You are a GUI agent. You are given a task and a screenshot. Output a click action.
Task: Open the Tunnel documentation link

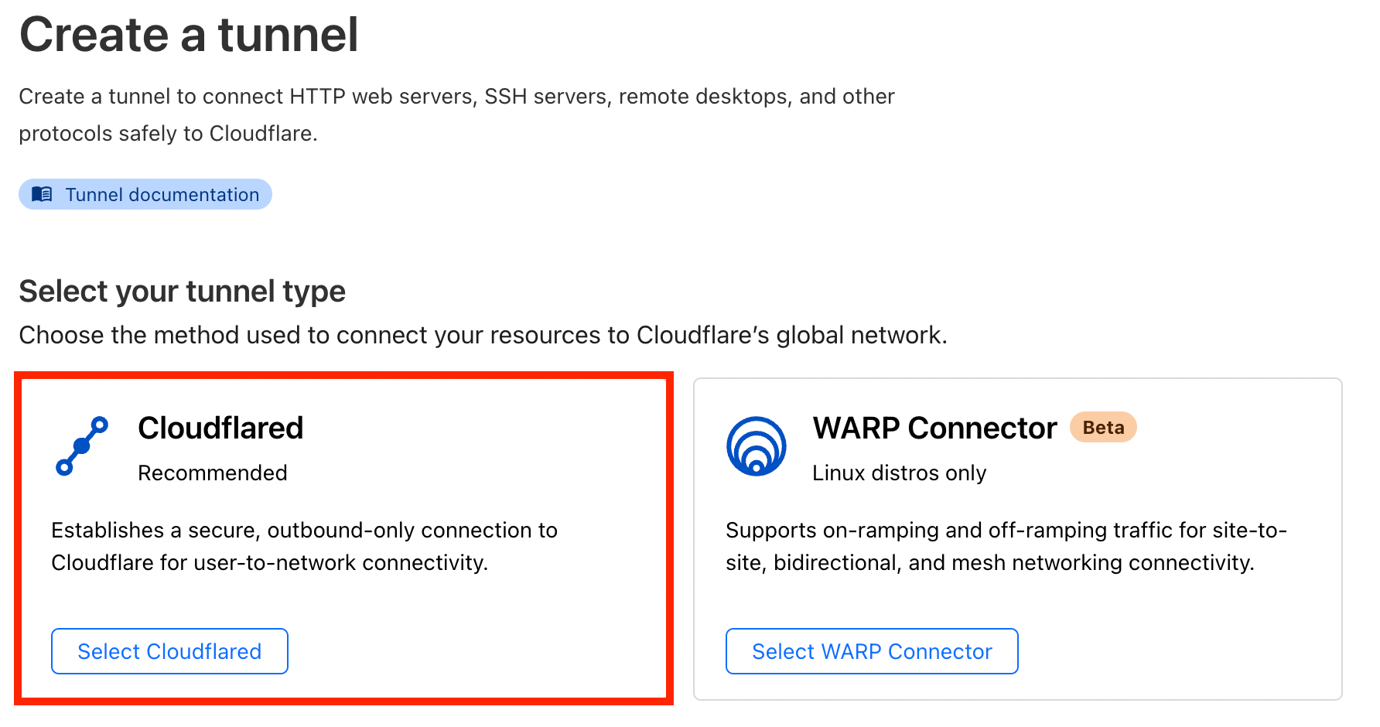(162, 195)
